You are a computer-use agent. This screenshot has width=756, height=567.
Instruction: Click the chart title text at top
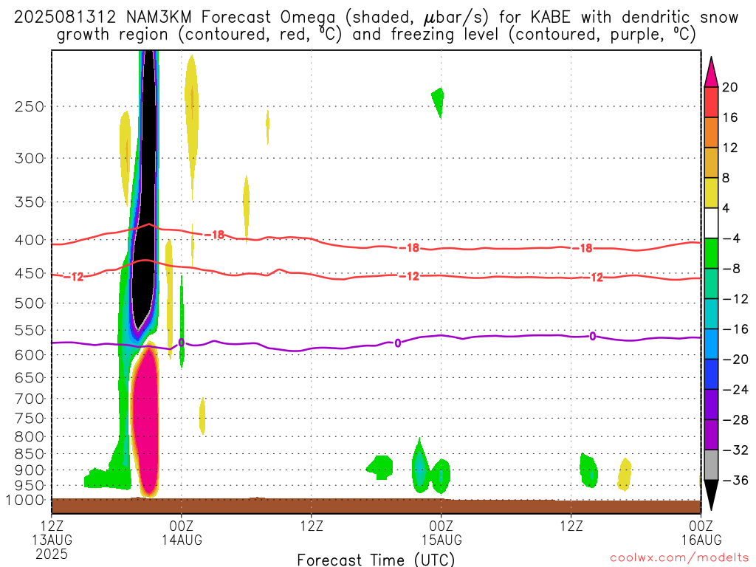(376, 26)
